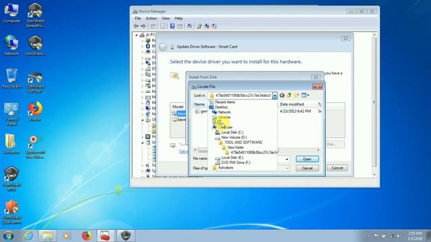Image resolution: width=431 pixels, height=242 pixels.
Task: Open Control Panel desktop icon
Action: 11,114
